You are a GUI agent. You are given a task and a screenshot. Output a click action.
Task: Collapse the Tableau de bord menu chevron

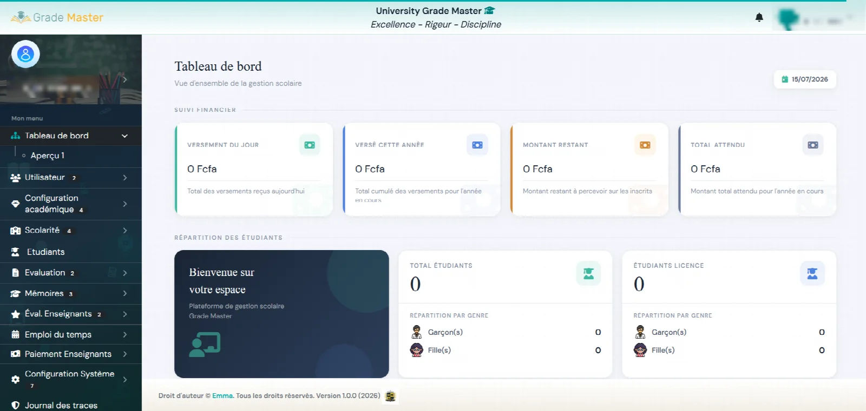tap(124, 136)
